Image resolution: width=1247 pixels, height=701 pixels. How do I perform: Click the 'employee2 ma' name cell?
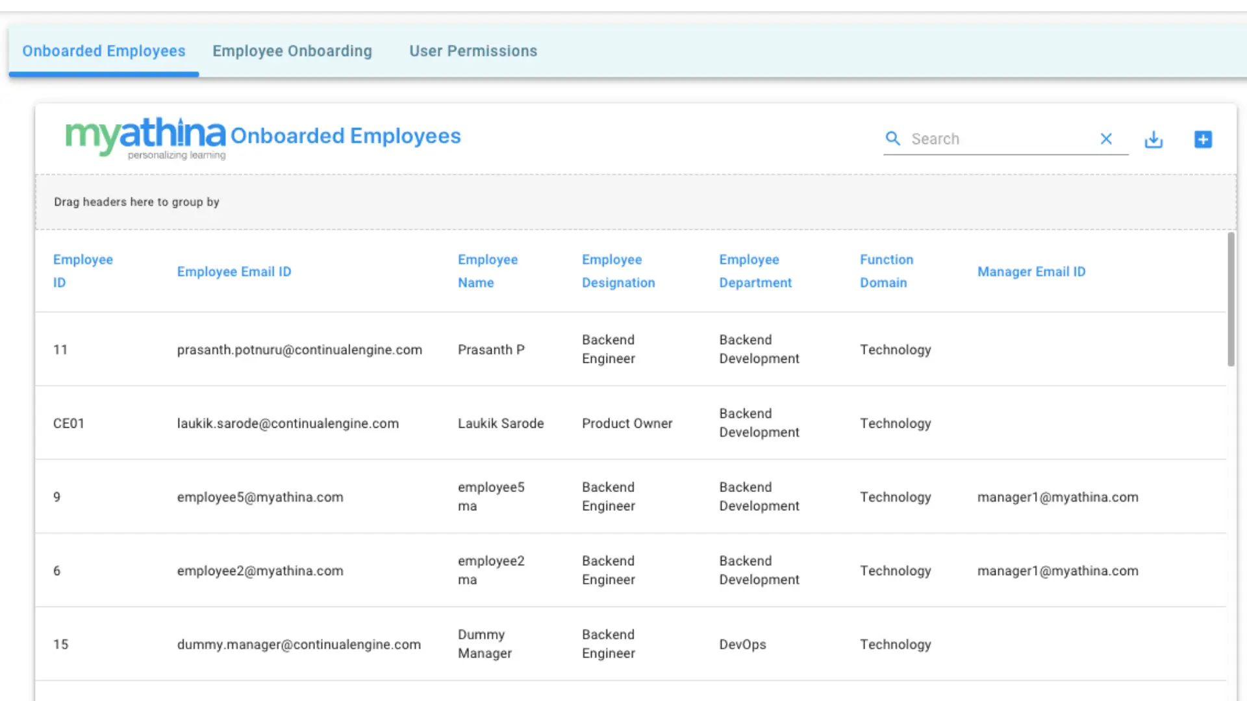tap(491, 571)
